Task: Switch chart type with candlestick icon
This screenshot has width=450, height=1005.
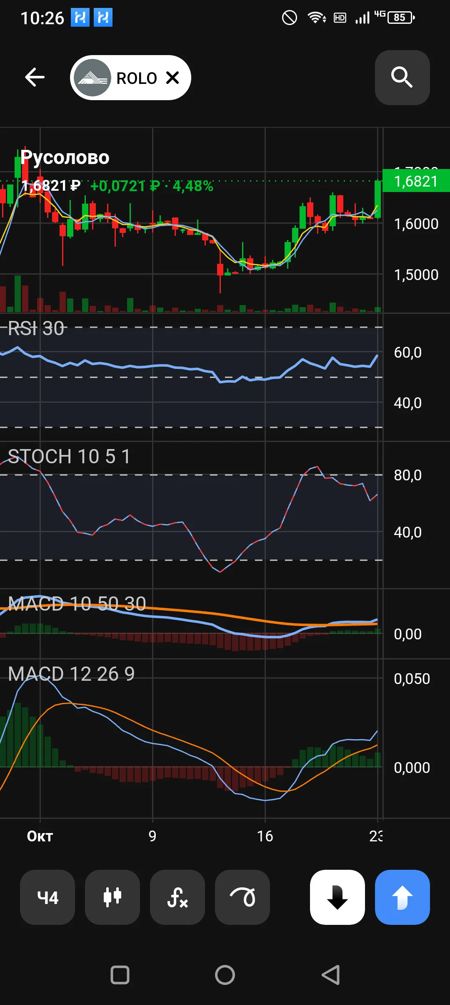Action: pyautogui.click(x=112, y=897)
